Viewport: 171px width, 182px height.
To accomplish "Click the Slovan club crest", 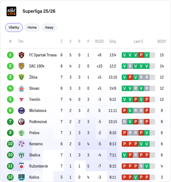I will (x=21, y=88).
